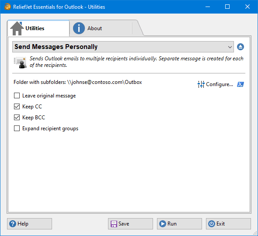Click the PowerShell script icon next to Configure

[x=241, y=84]
